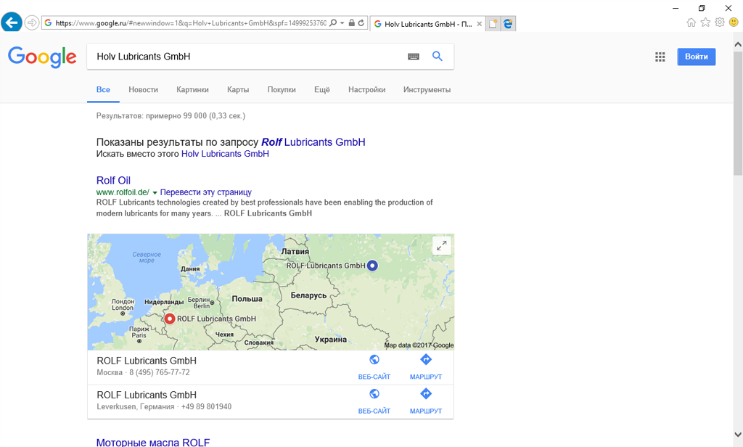Click the red ROLF Lubricants map pin
This screenshot has width=743, height=447.
169,319
